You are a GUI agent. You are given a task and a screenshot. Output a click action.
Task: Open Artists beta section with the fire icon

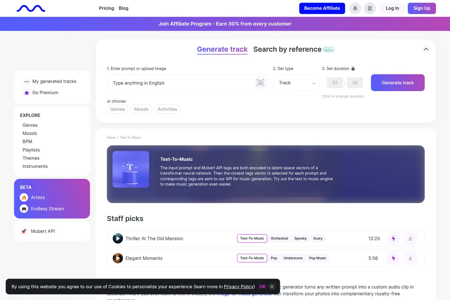pyautogui.click(x=24, y=197)
